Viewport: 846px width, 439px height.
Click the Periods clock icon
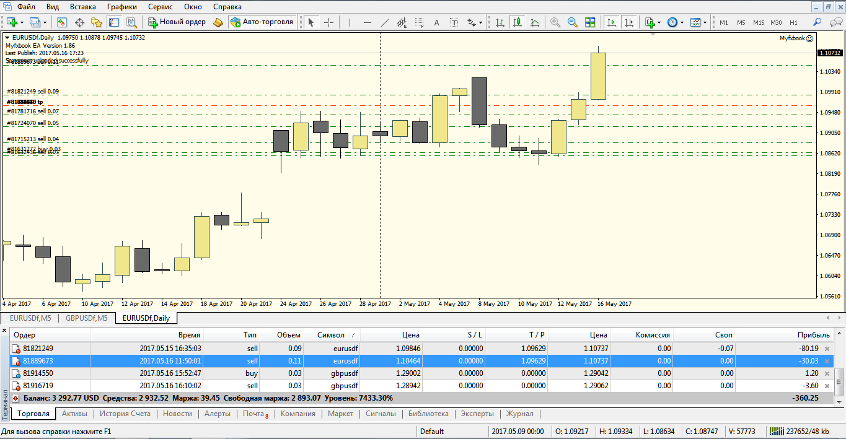[672, 22]
